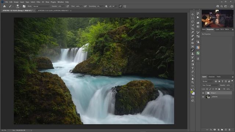Select the Clone Stamp tool

(192, 54)
